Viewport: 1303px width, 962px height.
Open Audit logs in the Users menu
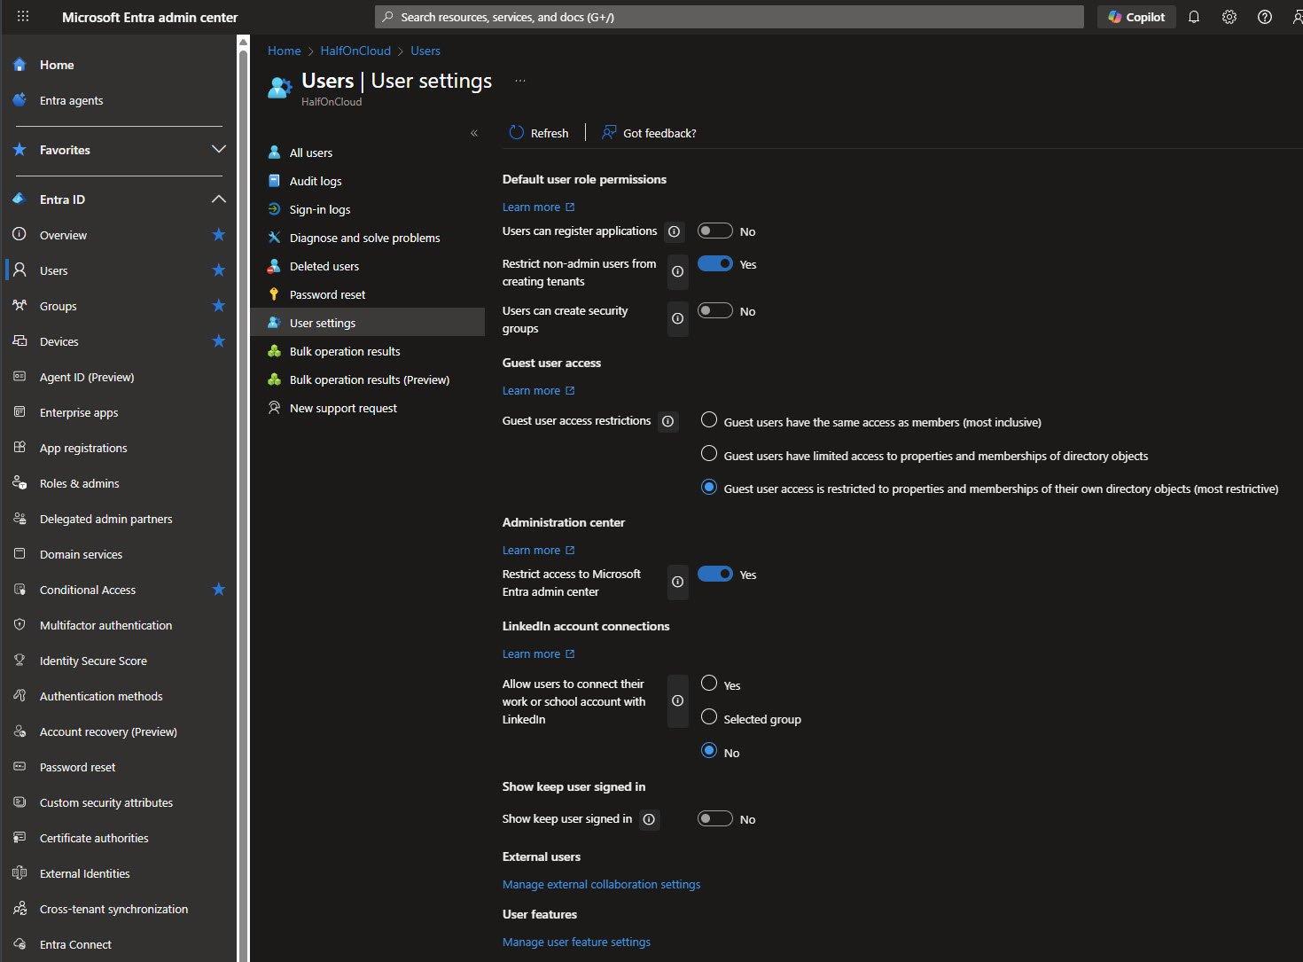tap(316, 181)
